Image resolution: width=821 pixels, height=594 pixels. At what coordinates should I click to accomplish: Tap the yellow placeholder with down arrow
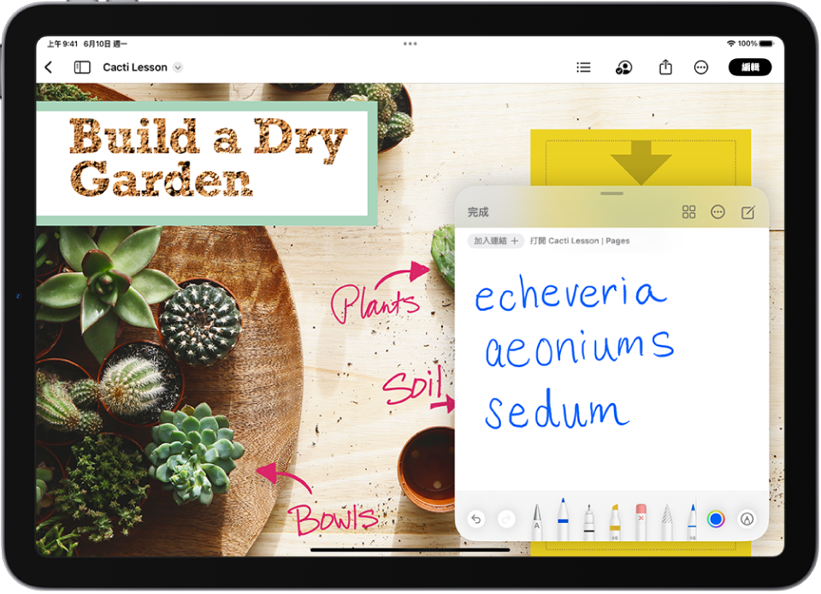click(x=641, y=157)
